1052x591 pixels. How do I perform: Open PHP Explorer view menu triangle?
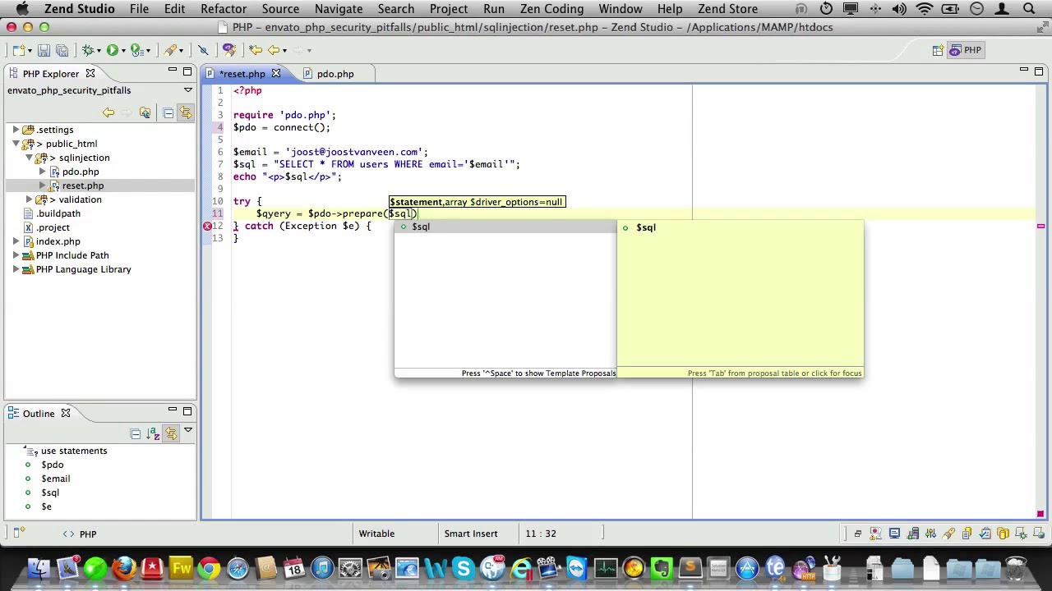(187, 90)
